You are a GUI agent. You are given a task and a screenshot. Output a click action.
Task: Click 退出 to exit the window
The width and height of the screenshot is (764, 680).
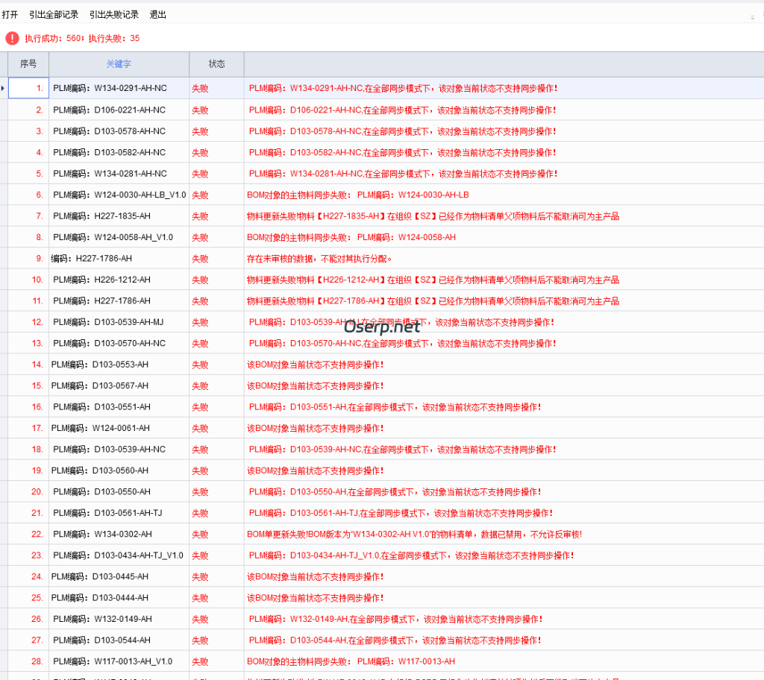coord(158,14)
